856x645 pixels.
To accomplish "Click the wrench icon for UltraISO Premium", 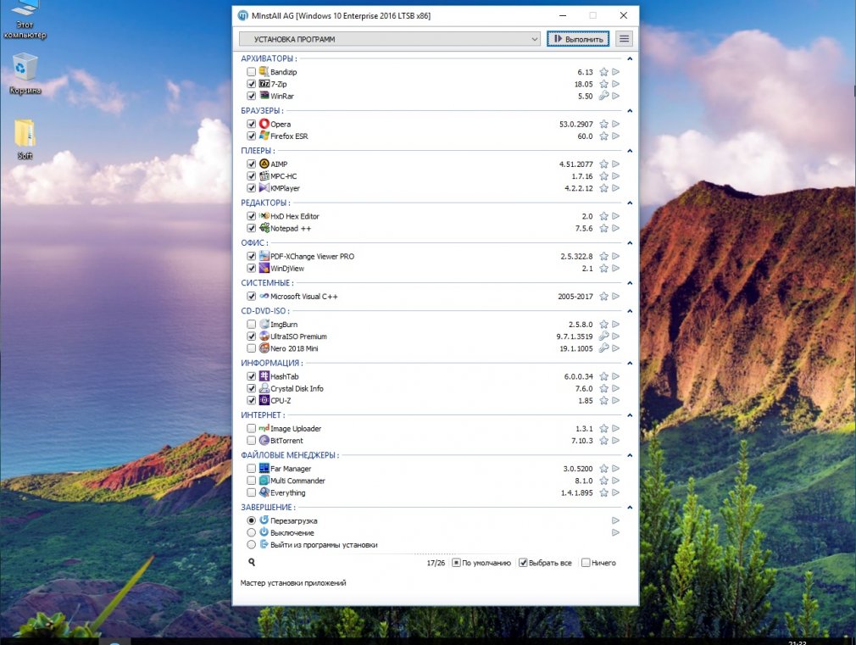I will tap(603, 336).
